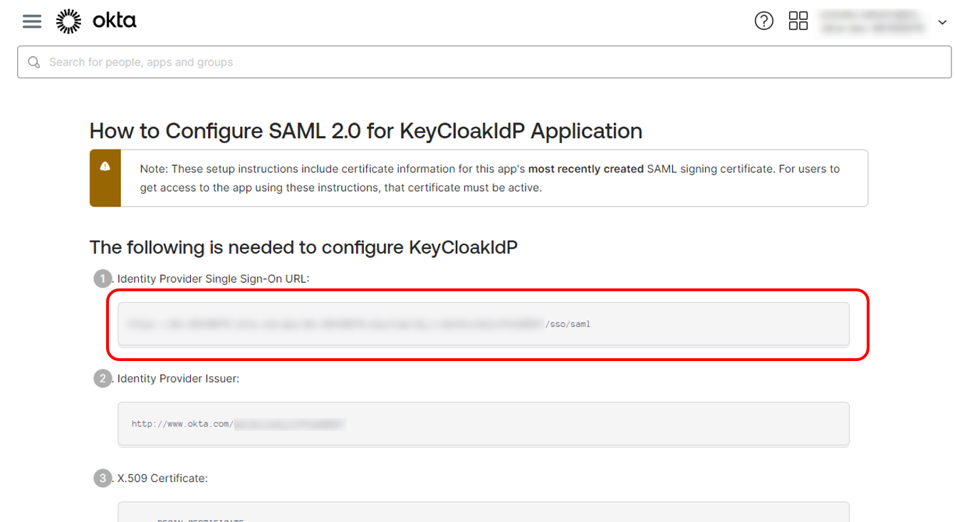Click the step 3 number badge
Viewport: 955px width, 522px height.
[x=103, y=478]
